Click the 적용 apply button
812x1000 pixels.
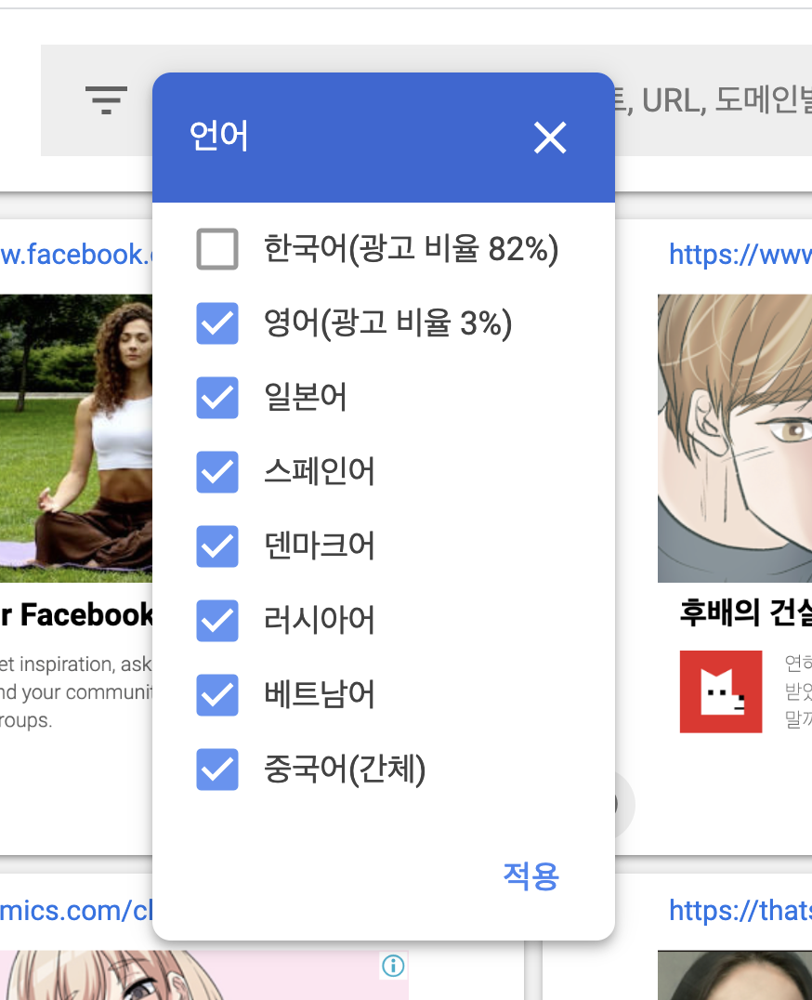pos(530,876)
